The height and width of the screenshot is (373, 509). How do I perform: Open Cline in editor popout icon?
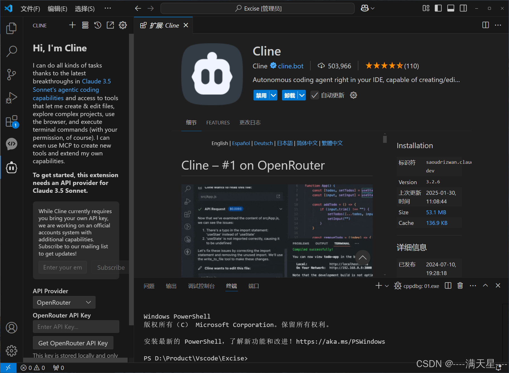[x=110, y=25]
